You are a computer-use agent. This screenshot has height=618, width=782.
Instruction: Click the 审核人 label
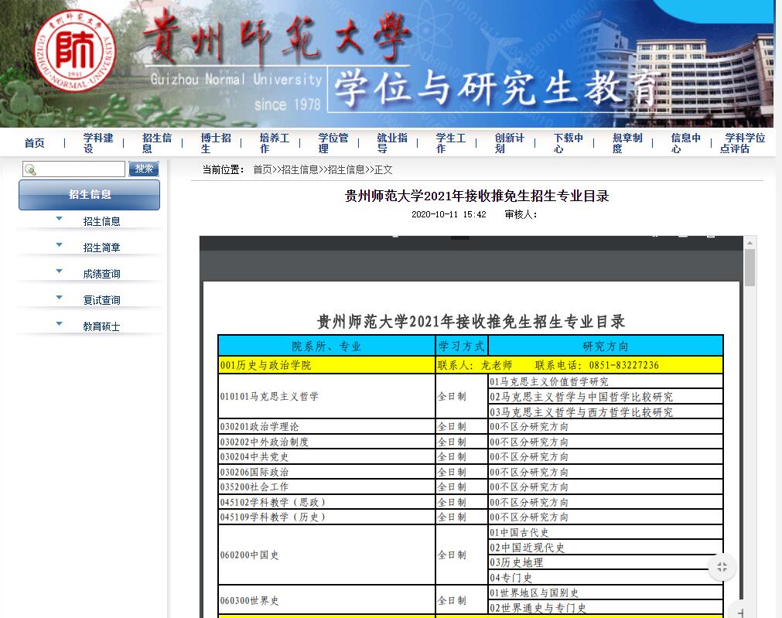(x=521, y=214)
